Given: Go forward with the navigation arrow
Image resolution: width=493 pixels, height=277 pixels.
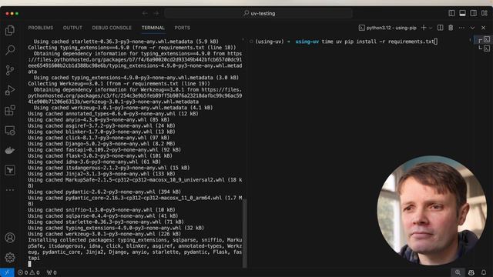Looking at the screenshot, I should click(156, 13).
